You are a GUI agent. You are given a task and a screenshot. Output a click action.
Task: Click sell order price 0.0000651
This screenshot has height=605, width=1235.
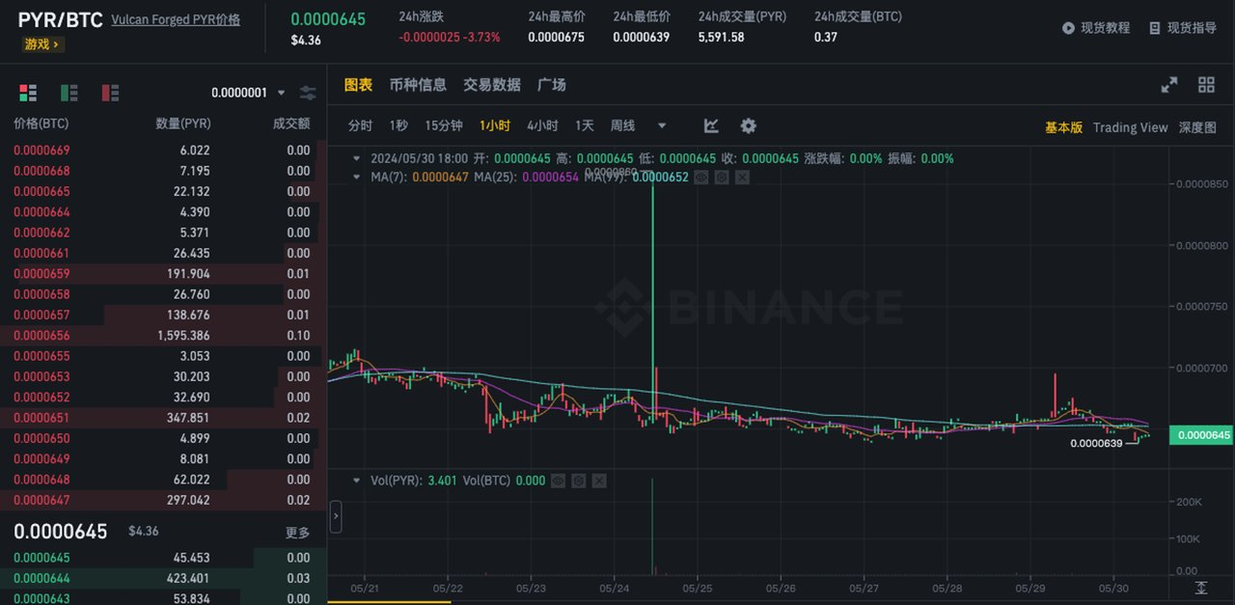click(41, 418)
